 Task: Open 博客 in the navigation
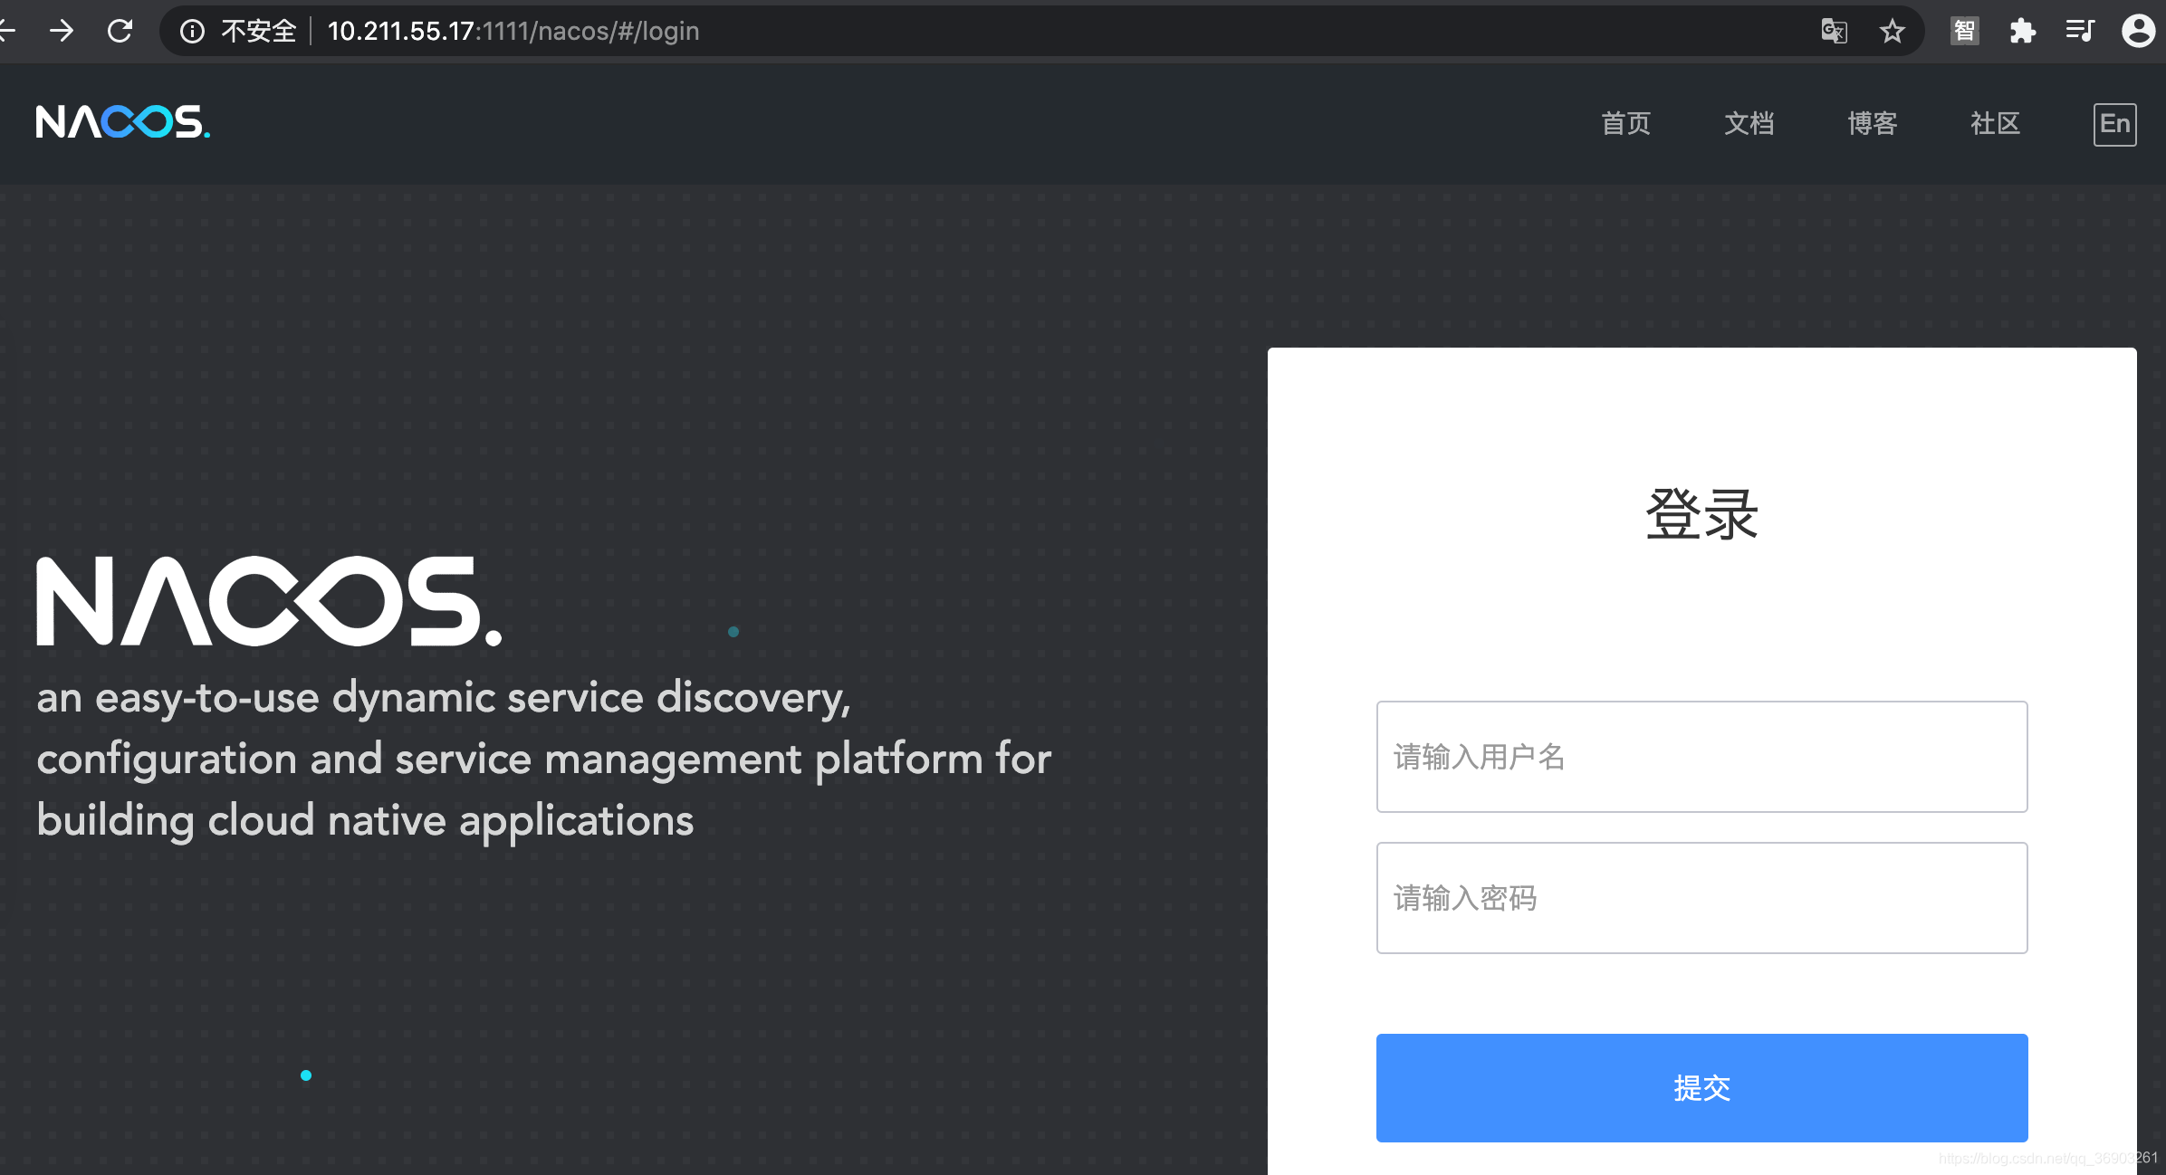pos(1873,123)
